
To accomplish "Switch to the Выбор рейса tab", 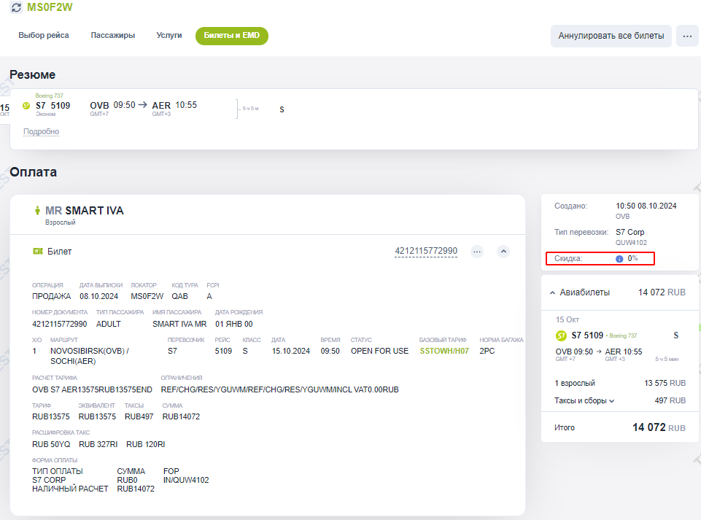I will pyautogui.click(x=44, y=35).
